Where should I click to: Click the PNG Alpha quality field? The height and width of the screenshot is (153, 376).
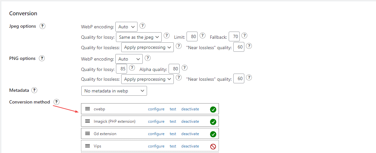pos(175,69)
